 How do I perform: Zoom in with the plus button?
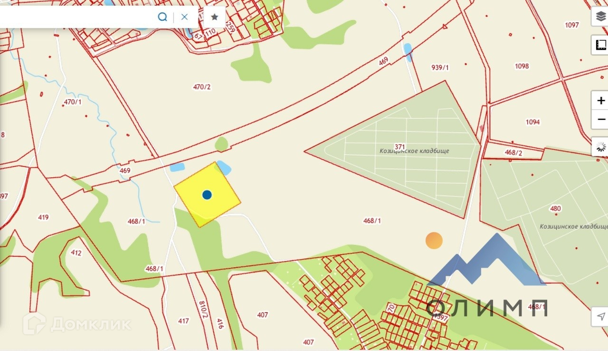point(600,101)
